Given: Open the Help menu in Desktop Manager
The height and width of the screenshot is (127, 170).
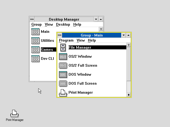Looking at the screenshot, I should click(x=77, y=25).
